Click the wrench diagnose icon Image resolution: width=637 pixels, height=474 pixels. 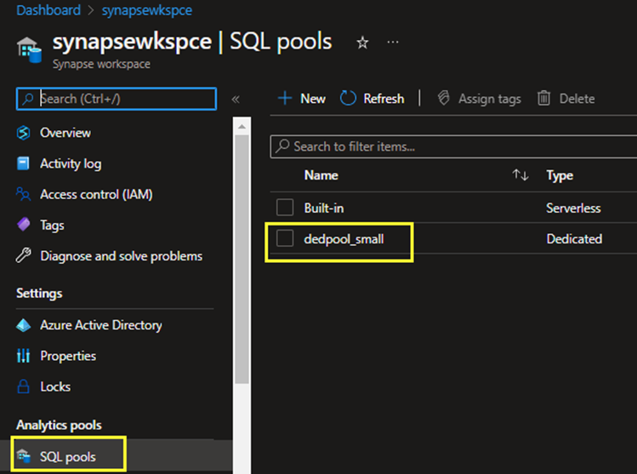coord(23,255)
